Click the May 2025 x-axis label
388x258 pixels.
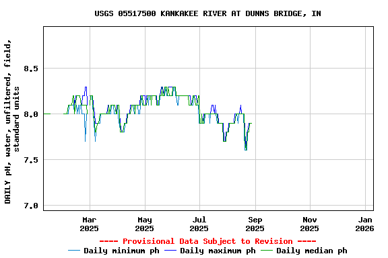tap(145, 224)
